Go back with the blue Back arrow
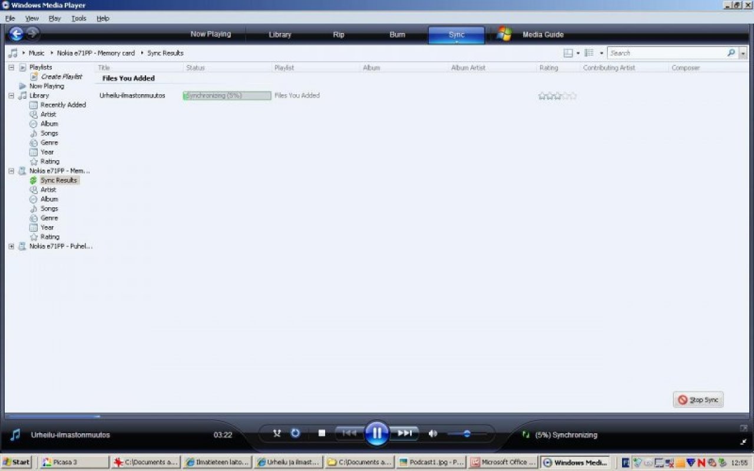This screenshot has height=471, width=754. [x=16, y=34]
